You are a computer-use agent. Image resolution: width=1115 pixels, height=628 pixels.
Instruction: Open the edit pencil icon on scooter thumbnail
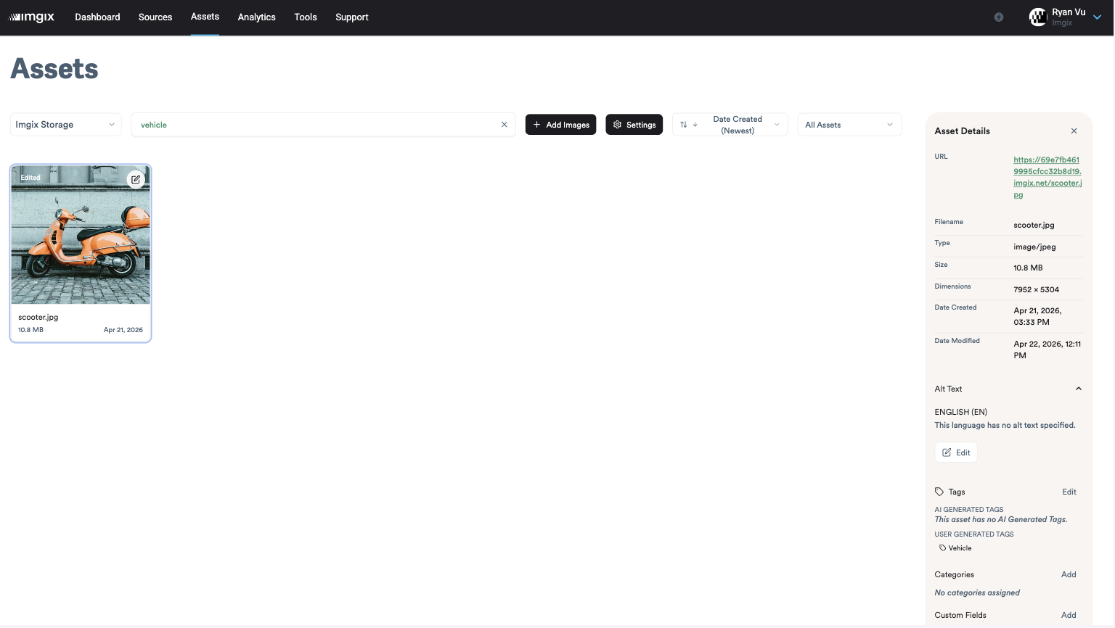tap(136, 178)
